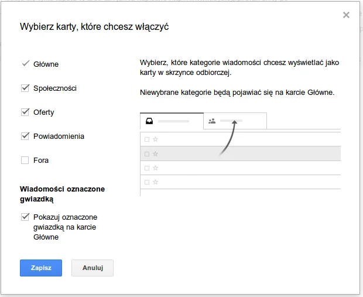Click the Powiadomienia label text

pyautogui.click(x=59, y=136)
